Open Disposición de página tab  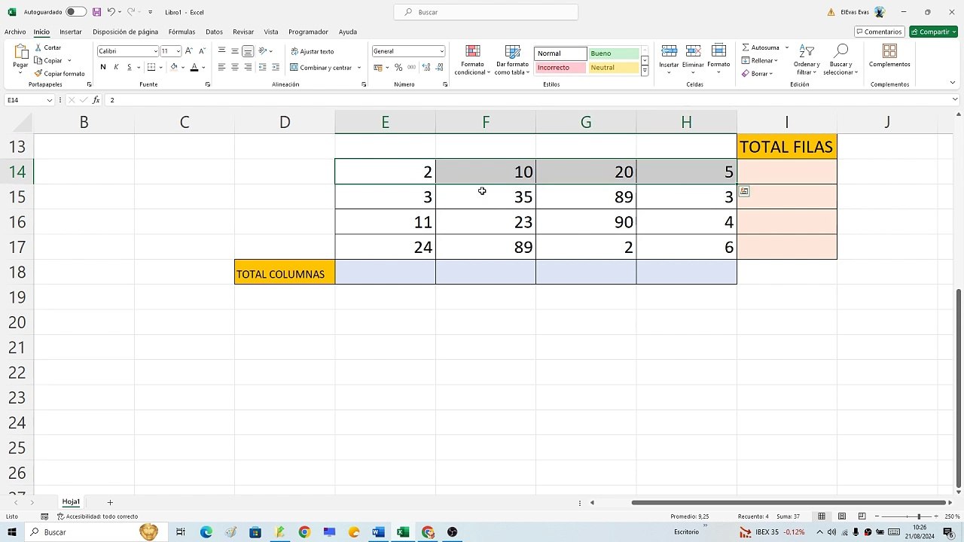126,32
